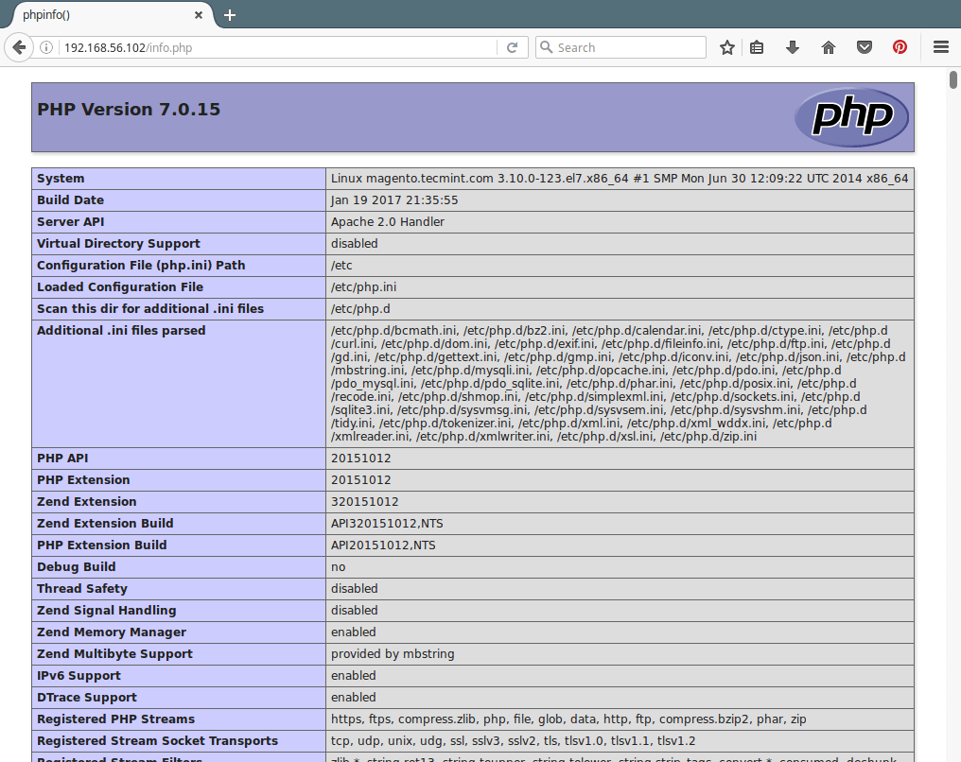Image resolution: width=961 pixels, height=762 pixels.
Task: Click the Zend Signal Handling label
Action: pyautogui.click(x=107, y=611)
